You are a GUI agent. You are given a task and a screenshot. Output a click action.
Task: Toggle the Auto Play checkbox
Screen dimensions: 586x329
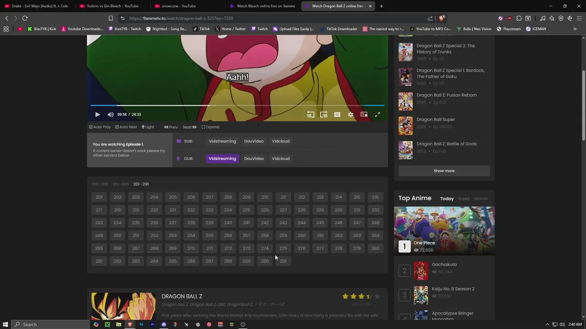pyautogui.click(x=100, y=127)
